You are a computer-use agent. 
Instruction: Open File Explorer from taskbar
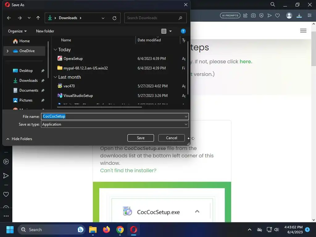tap(93, 230)
